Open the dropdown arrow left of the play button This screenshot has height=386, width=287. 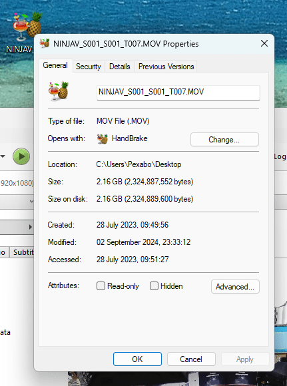pyautogui.click(x=3, y=156)
